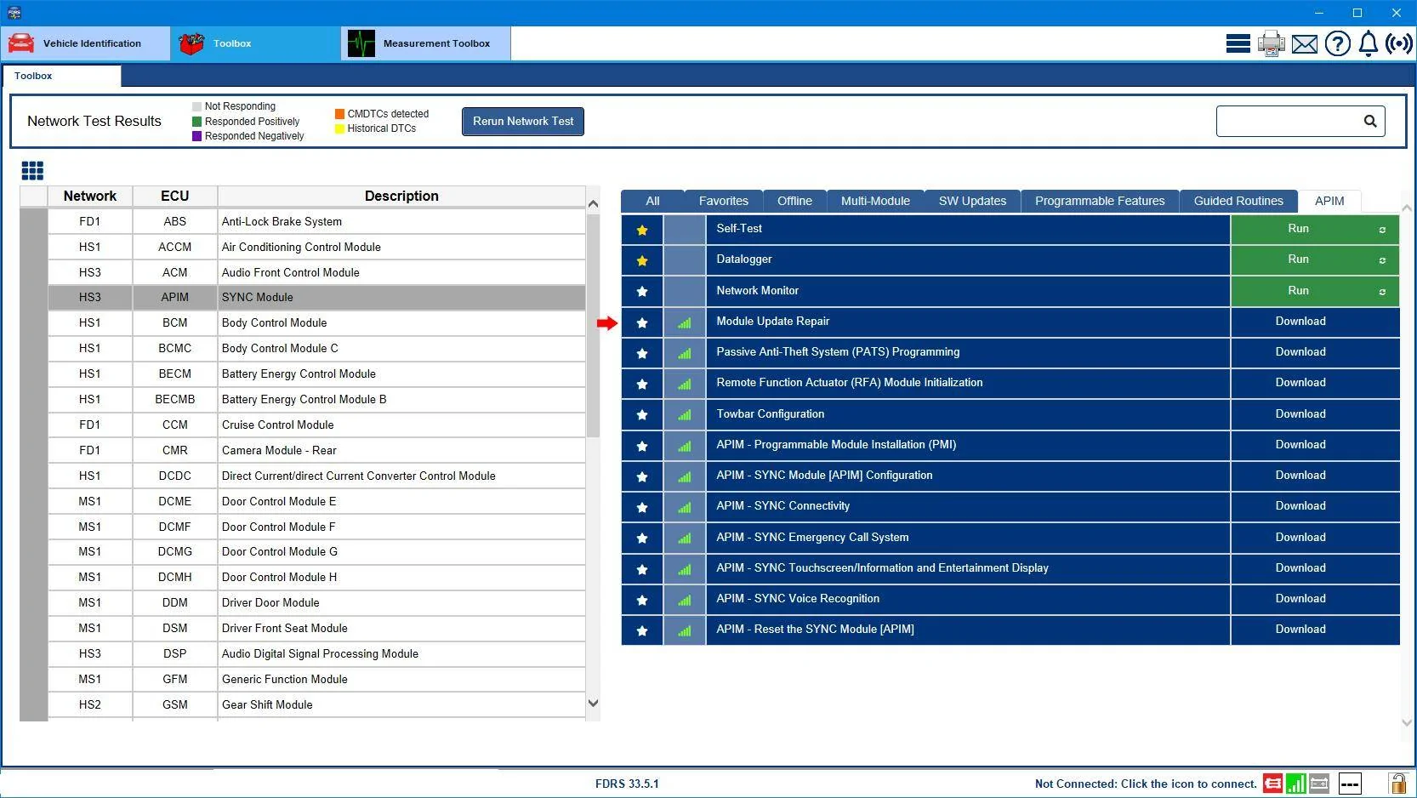
Task: Open the hamburger menu icon
Action: pyautogui.click(x=1238, y=43)
